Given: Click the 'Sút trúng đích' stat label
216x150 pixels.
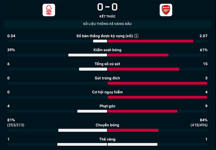Looking at the screenshot, I should pos(107,78).
